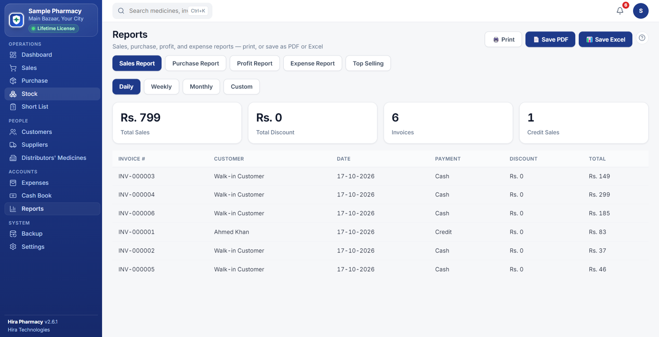Viewport: 659px width, 337px height.
Task: Open Settings from sidebar
Action: (x=52, y=247)
